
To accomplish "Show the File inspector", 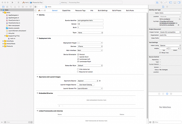I will [x=163, y=7].
